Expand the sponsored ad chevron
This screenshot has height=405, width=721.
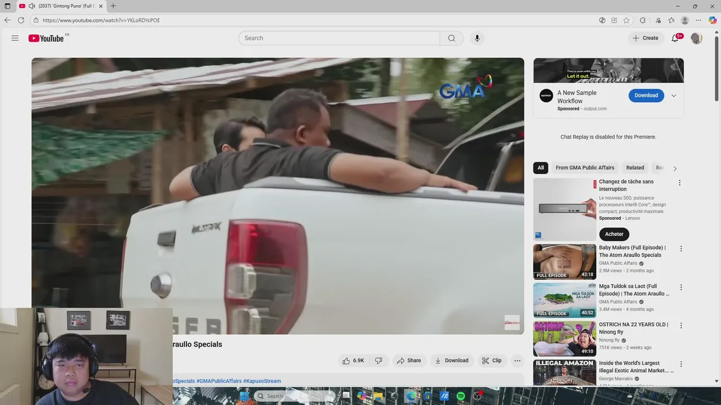click(x=674, y=96)
